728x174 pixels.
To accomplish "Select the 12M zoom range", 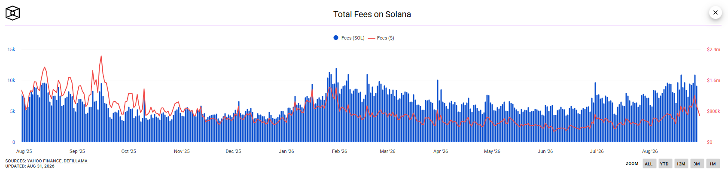I will point(681,164).
